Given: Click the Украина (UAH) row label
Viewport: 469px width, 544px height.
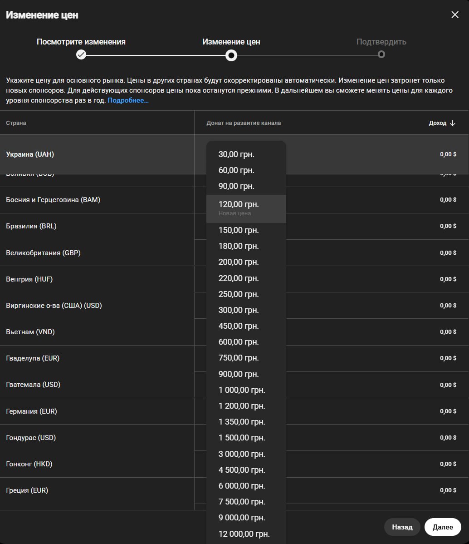Looking at the screenshot, I should (30, 154).
